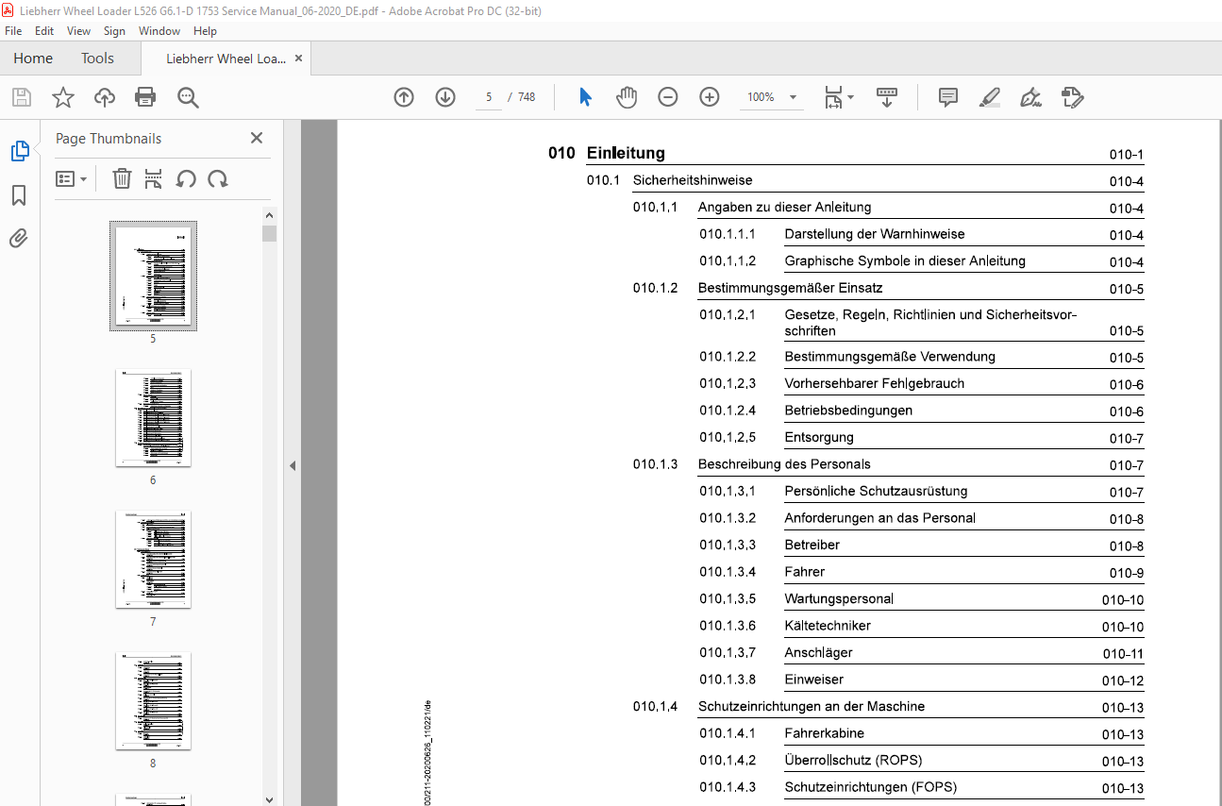Add a sticky note comment

pyautogui.click(x=948, y=97)
